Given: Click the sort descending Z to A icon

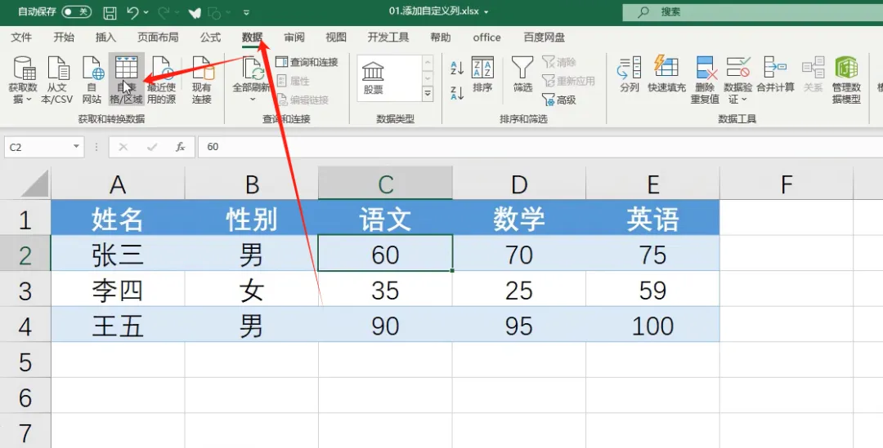Looking at the screenshot, I should (x=457, y=93).
